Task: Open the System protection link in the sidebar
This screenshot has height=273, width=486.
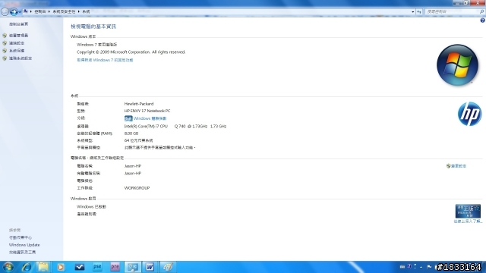Action: tap(17, 51)
